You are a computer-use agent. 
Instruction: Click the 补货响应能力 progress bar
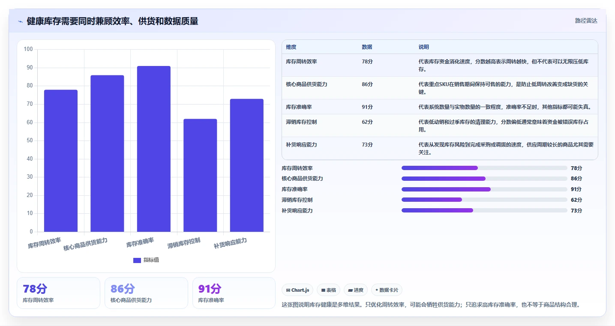[484, 210]
